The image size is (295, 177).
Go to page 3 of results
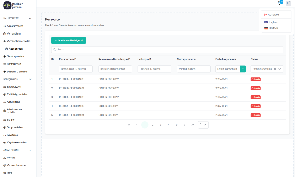pos(161,125)
